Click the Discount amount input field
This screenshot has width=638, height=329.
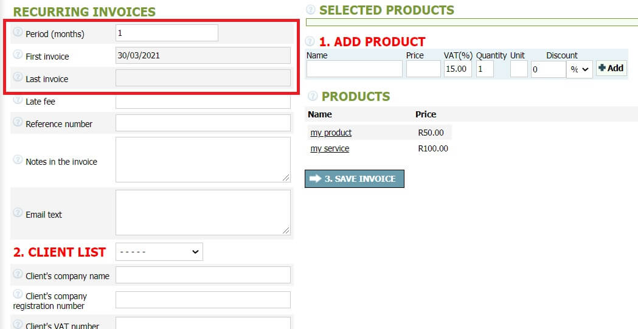coord(549,69)
